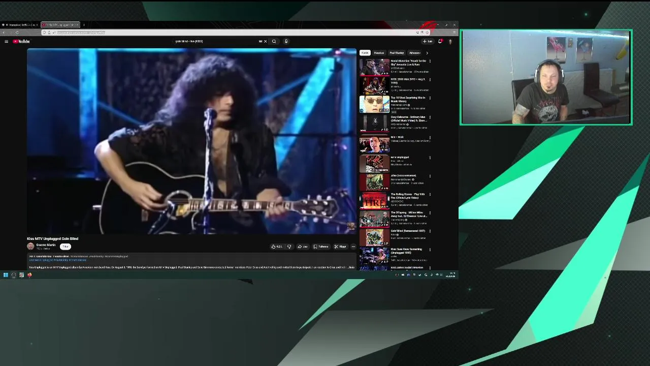
Task: Expand the video description with lisää
Action: point(351,267)
